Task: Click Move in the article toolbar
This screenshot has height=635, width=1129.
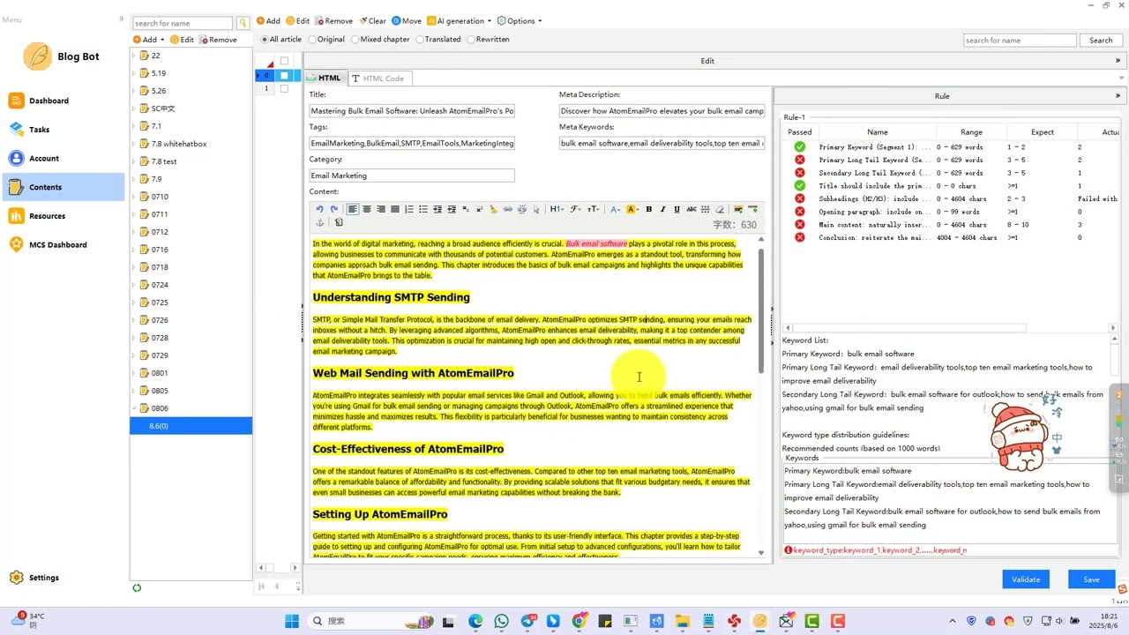Action: coord(407,21)
